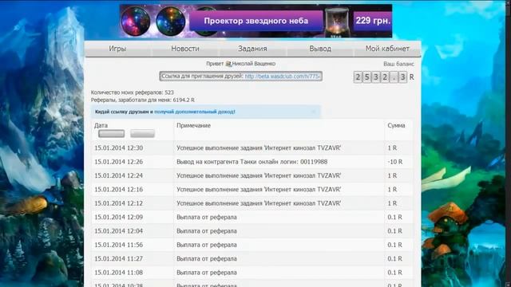Viewport: 511px width, 287px height.
Task: Click the Рефералы, заработали для меня: 6194.2 R text
Action: (143, 100)
